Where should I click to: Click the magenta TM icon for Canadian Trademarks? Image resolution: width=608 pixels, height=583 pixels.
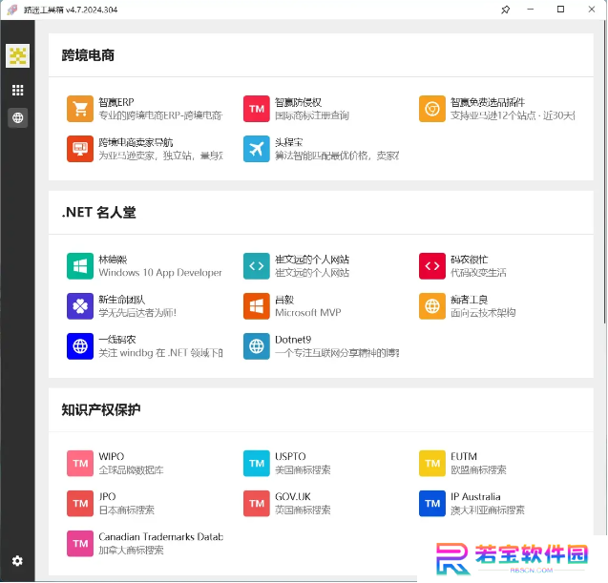80,544
